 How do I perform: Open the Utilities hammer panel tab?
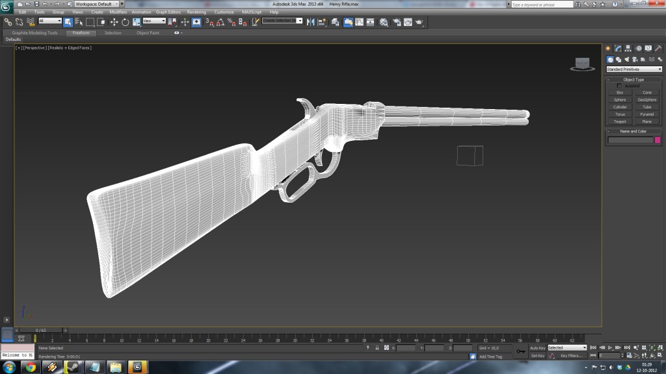(x=659, y=48)
